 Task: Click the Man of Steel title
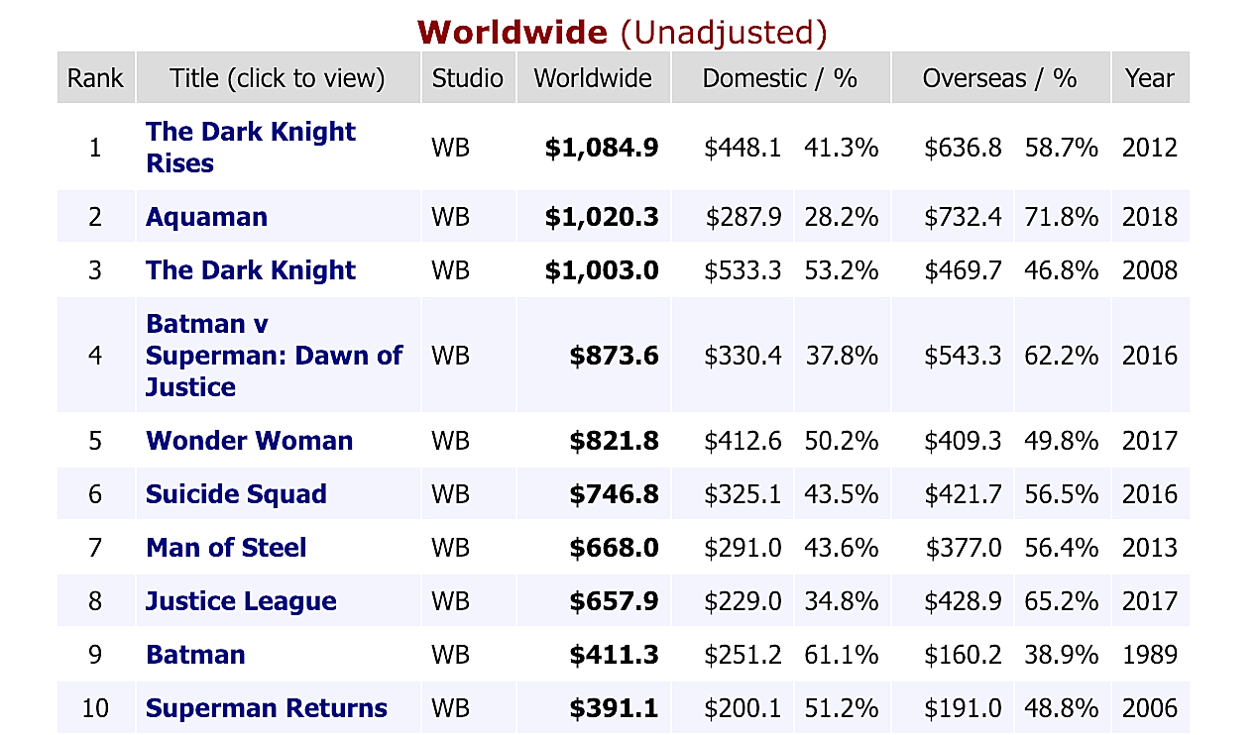[x=226, y=548]
